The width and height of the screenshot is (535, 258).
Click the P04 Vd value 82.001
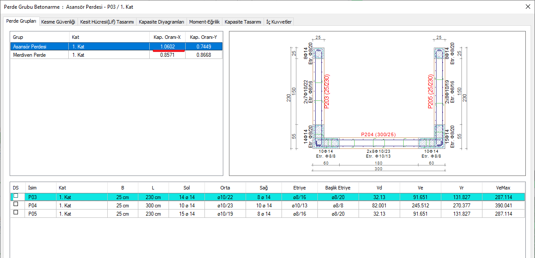pyautogui.click(x=379, y=205)
